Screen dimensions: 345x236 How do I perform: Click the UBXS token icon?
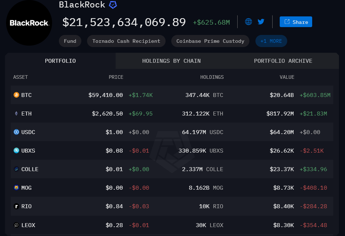[16, 150]
